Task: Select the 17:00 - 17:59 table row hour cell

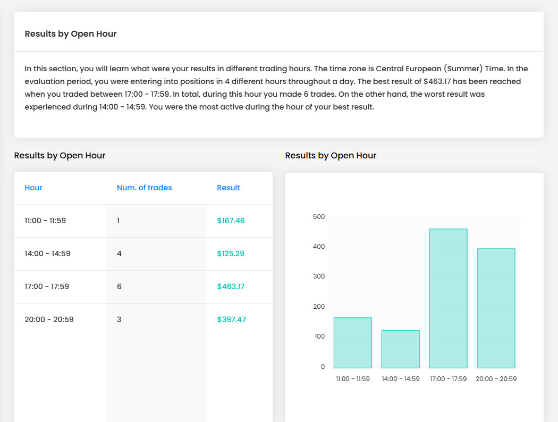Action: point(47,286)
